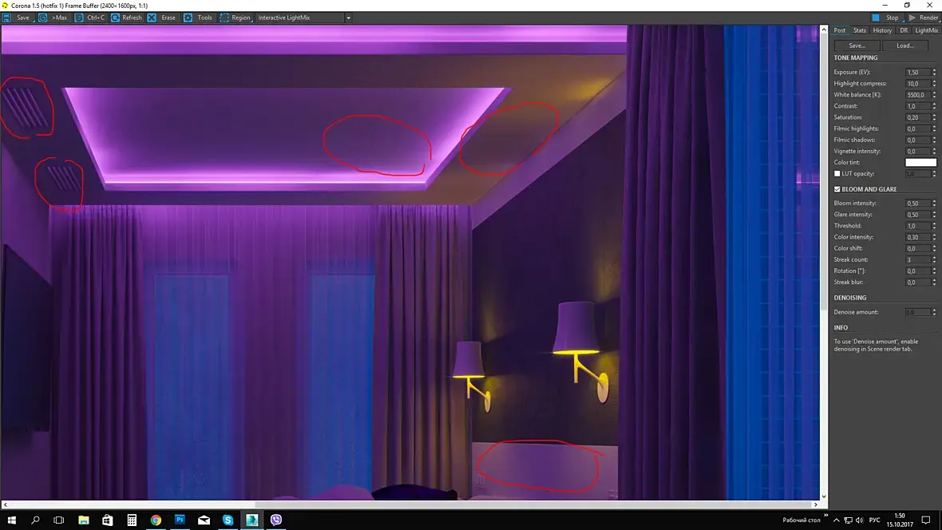Viewport: 942px width, 530px height.
Task: Click the Streak count value field
Action: (918, 259)
